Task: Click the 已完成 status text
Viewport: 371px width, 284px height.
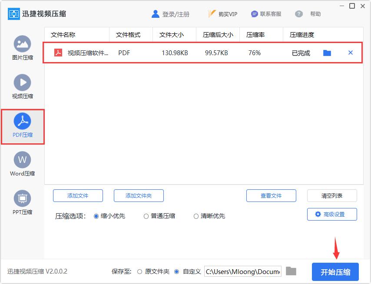Action: pyautogui.click(x=301, y=53)
